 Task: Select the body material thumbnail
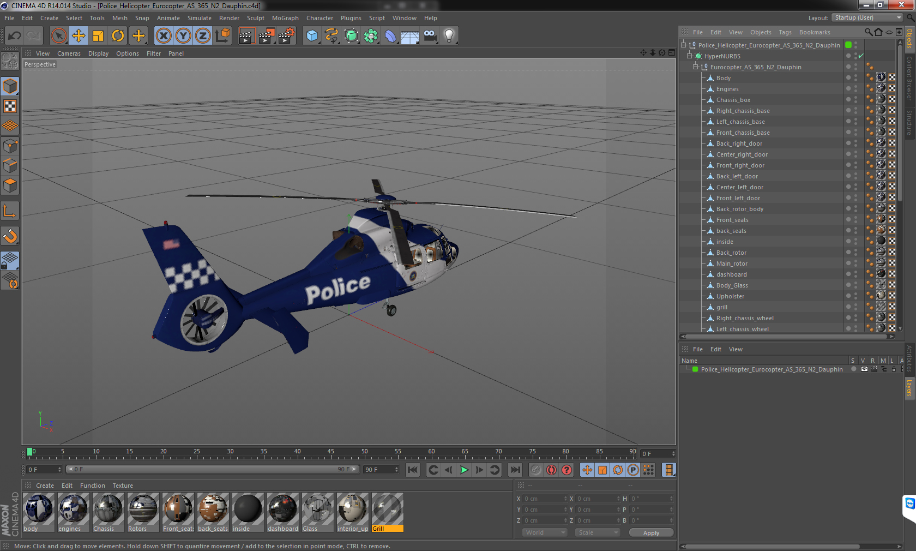39,512
